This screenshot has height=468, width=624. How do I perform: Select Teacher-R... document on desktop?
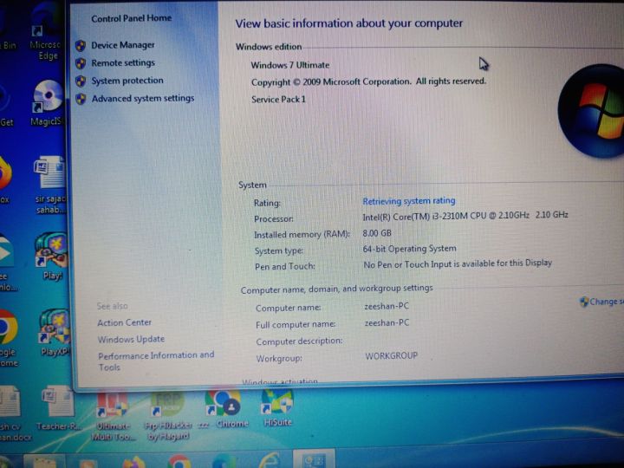point(58,408)
